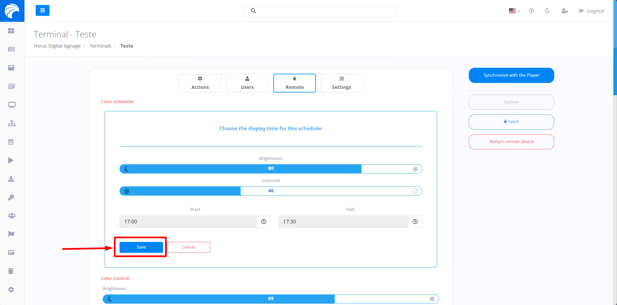
Task: Open the Start time clock picker
Action: click(263, 222)
